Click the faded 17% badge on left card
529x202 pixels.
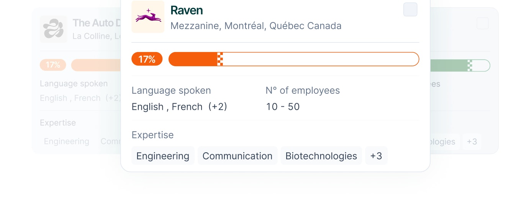(x=53, y=65)
